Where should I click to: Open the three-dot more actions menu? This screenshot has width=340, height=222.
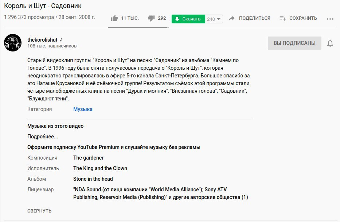click(x=330, y=19)
